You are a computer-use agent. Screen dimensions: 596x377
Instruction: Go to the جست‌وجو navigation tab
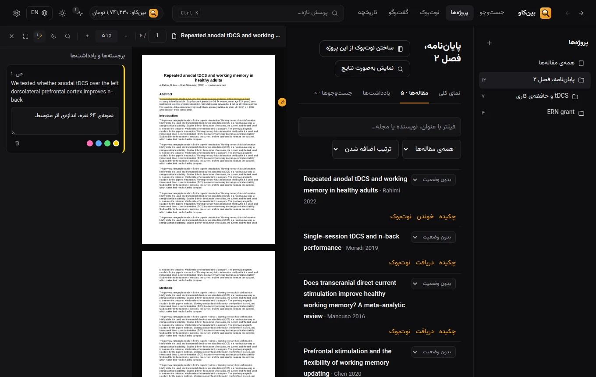click(x=492, y=13)
